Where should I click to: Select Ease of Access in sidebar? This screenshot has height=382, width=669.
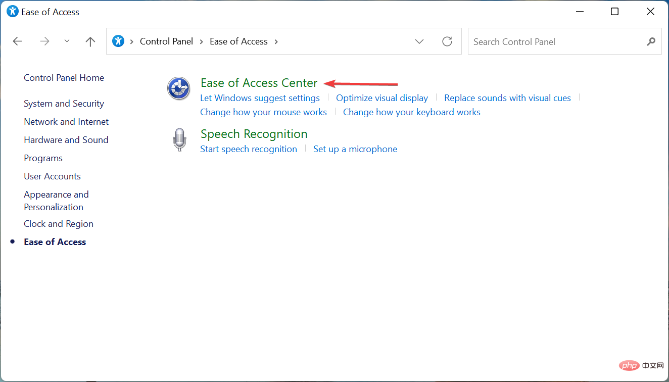click(x=55, y=242)
